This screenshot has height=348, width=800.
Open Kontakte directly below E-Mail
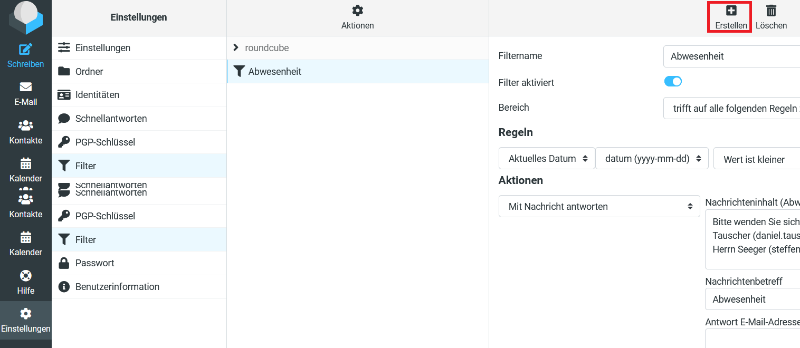[x=25, y=132]
